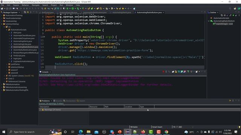241x135 pixels.
Task: Click the Path column header in Problems
Action: [x=114, y=106]
